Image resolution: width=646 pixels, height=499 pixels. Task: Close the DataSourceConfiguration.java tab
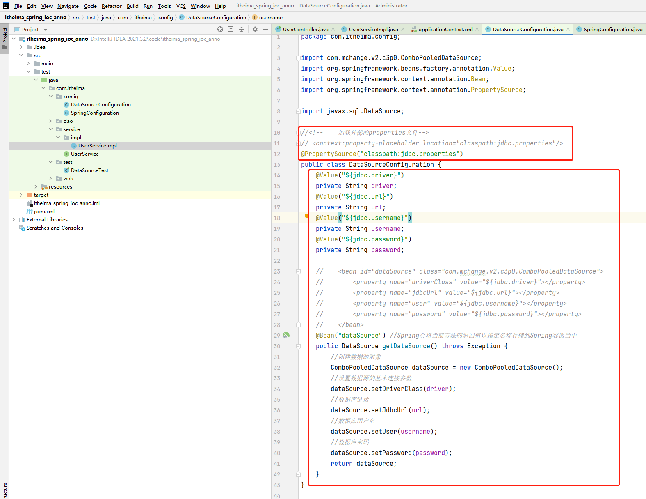pyautogui.click(x=568, y=29)
